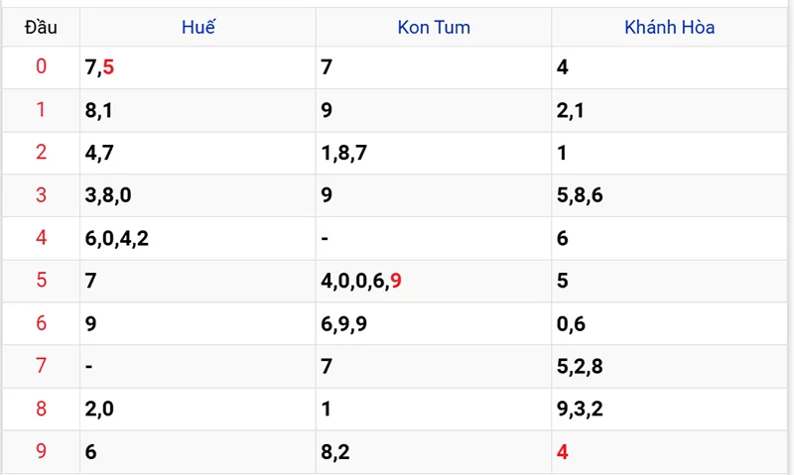Click Huế cell showing 3,8,0
This screenshot has height=475, width=794.
tap(198, 195)
